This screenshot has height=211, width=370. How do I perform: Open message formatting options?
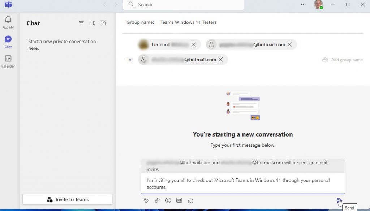point(146,200)
